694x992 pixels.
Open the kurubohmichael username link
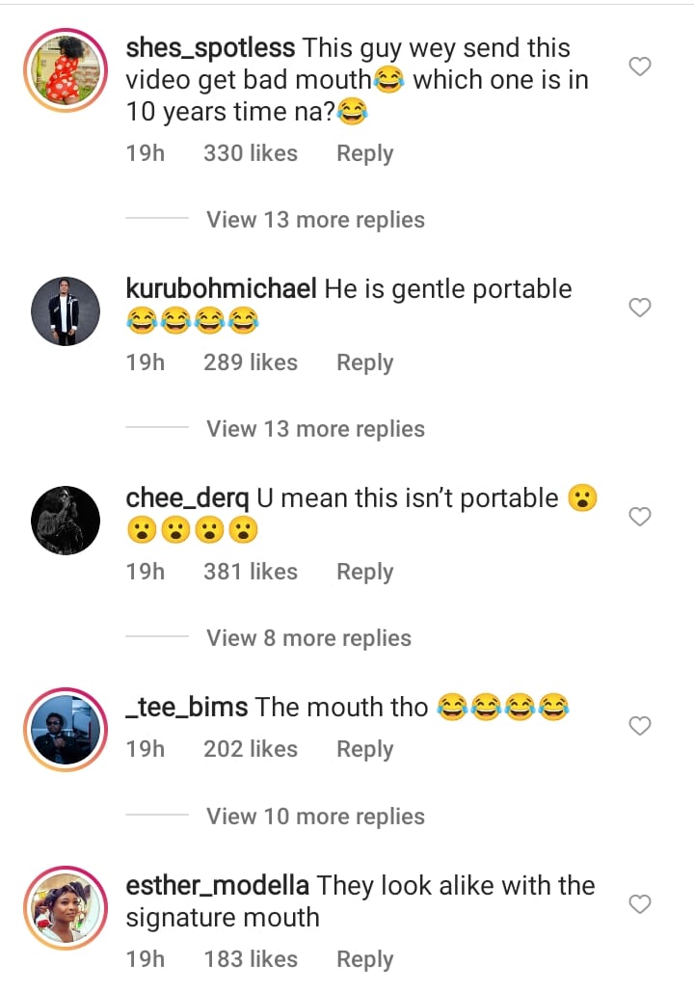click(221, 289)
